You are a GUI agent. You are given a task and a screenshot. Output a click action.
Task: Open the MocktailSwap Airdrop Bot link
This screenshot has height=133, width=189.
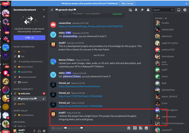[91, 26]
